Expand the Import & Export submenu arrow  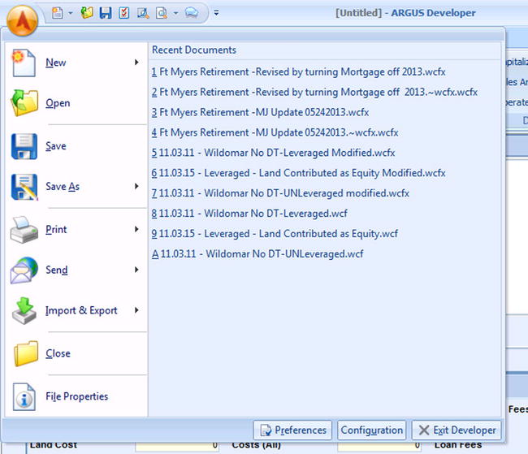[136, 310]
